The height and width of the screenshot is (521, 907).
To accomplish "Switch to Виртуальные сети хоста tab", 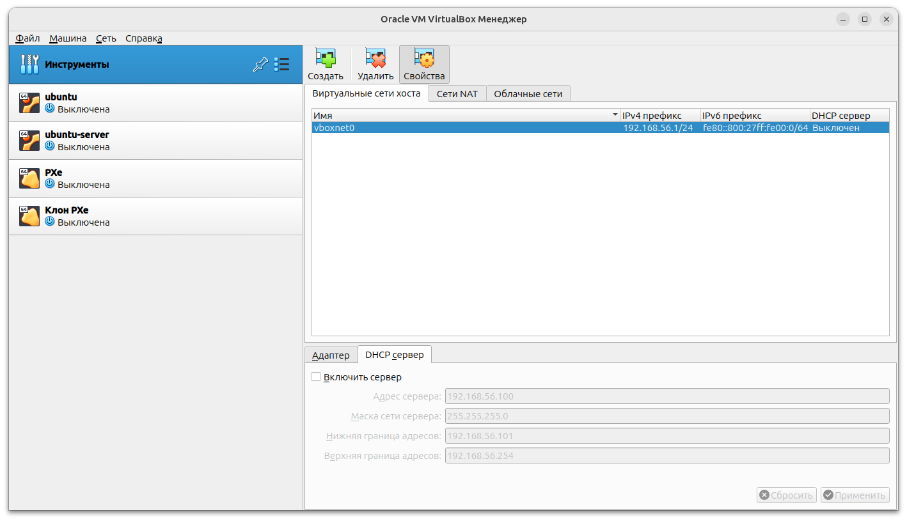I will click(367, 93).
